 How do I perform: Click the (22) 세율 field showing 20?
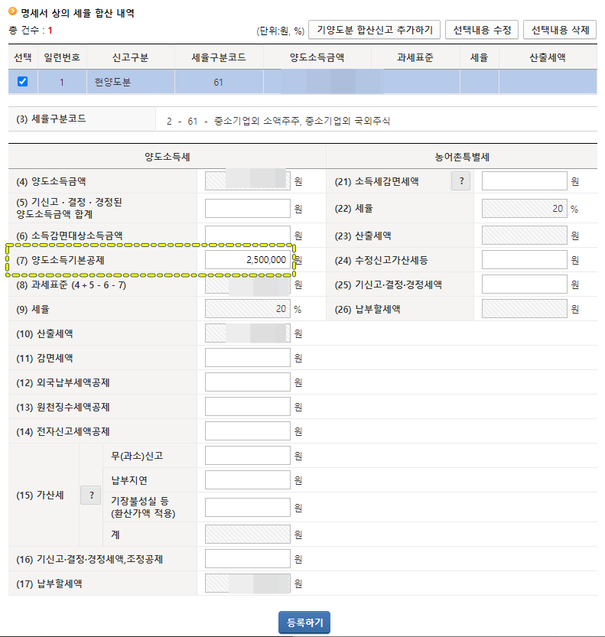pyautogui.click(x=525, y=209)
